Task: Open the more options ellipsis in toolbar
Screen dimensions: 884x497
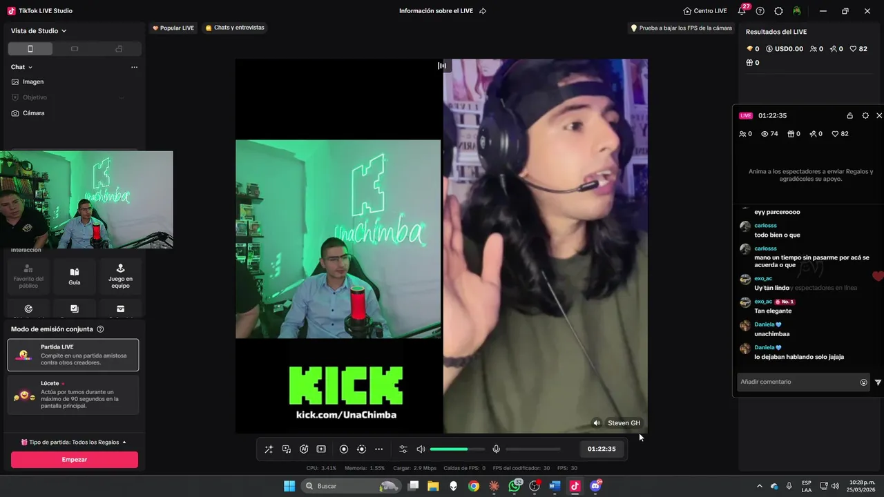Action: click(x=378, y=449)
